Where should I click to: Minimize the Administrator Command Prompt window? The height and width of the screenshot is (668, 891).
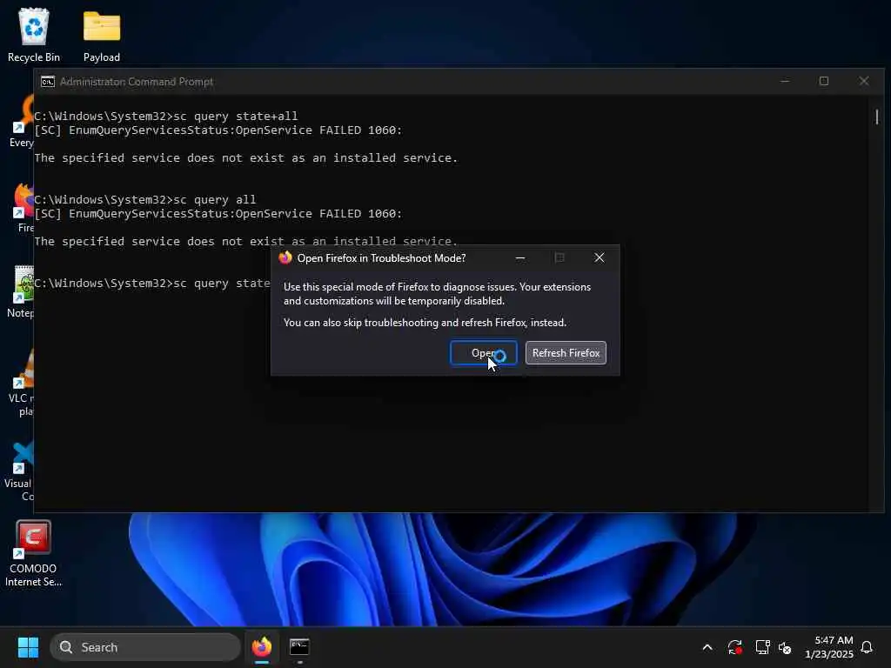(785, 81)
